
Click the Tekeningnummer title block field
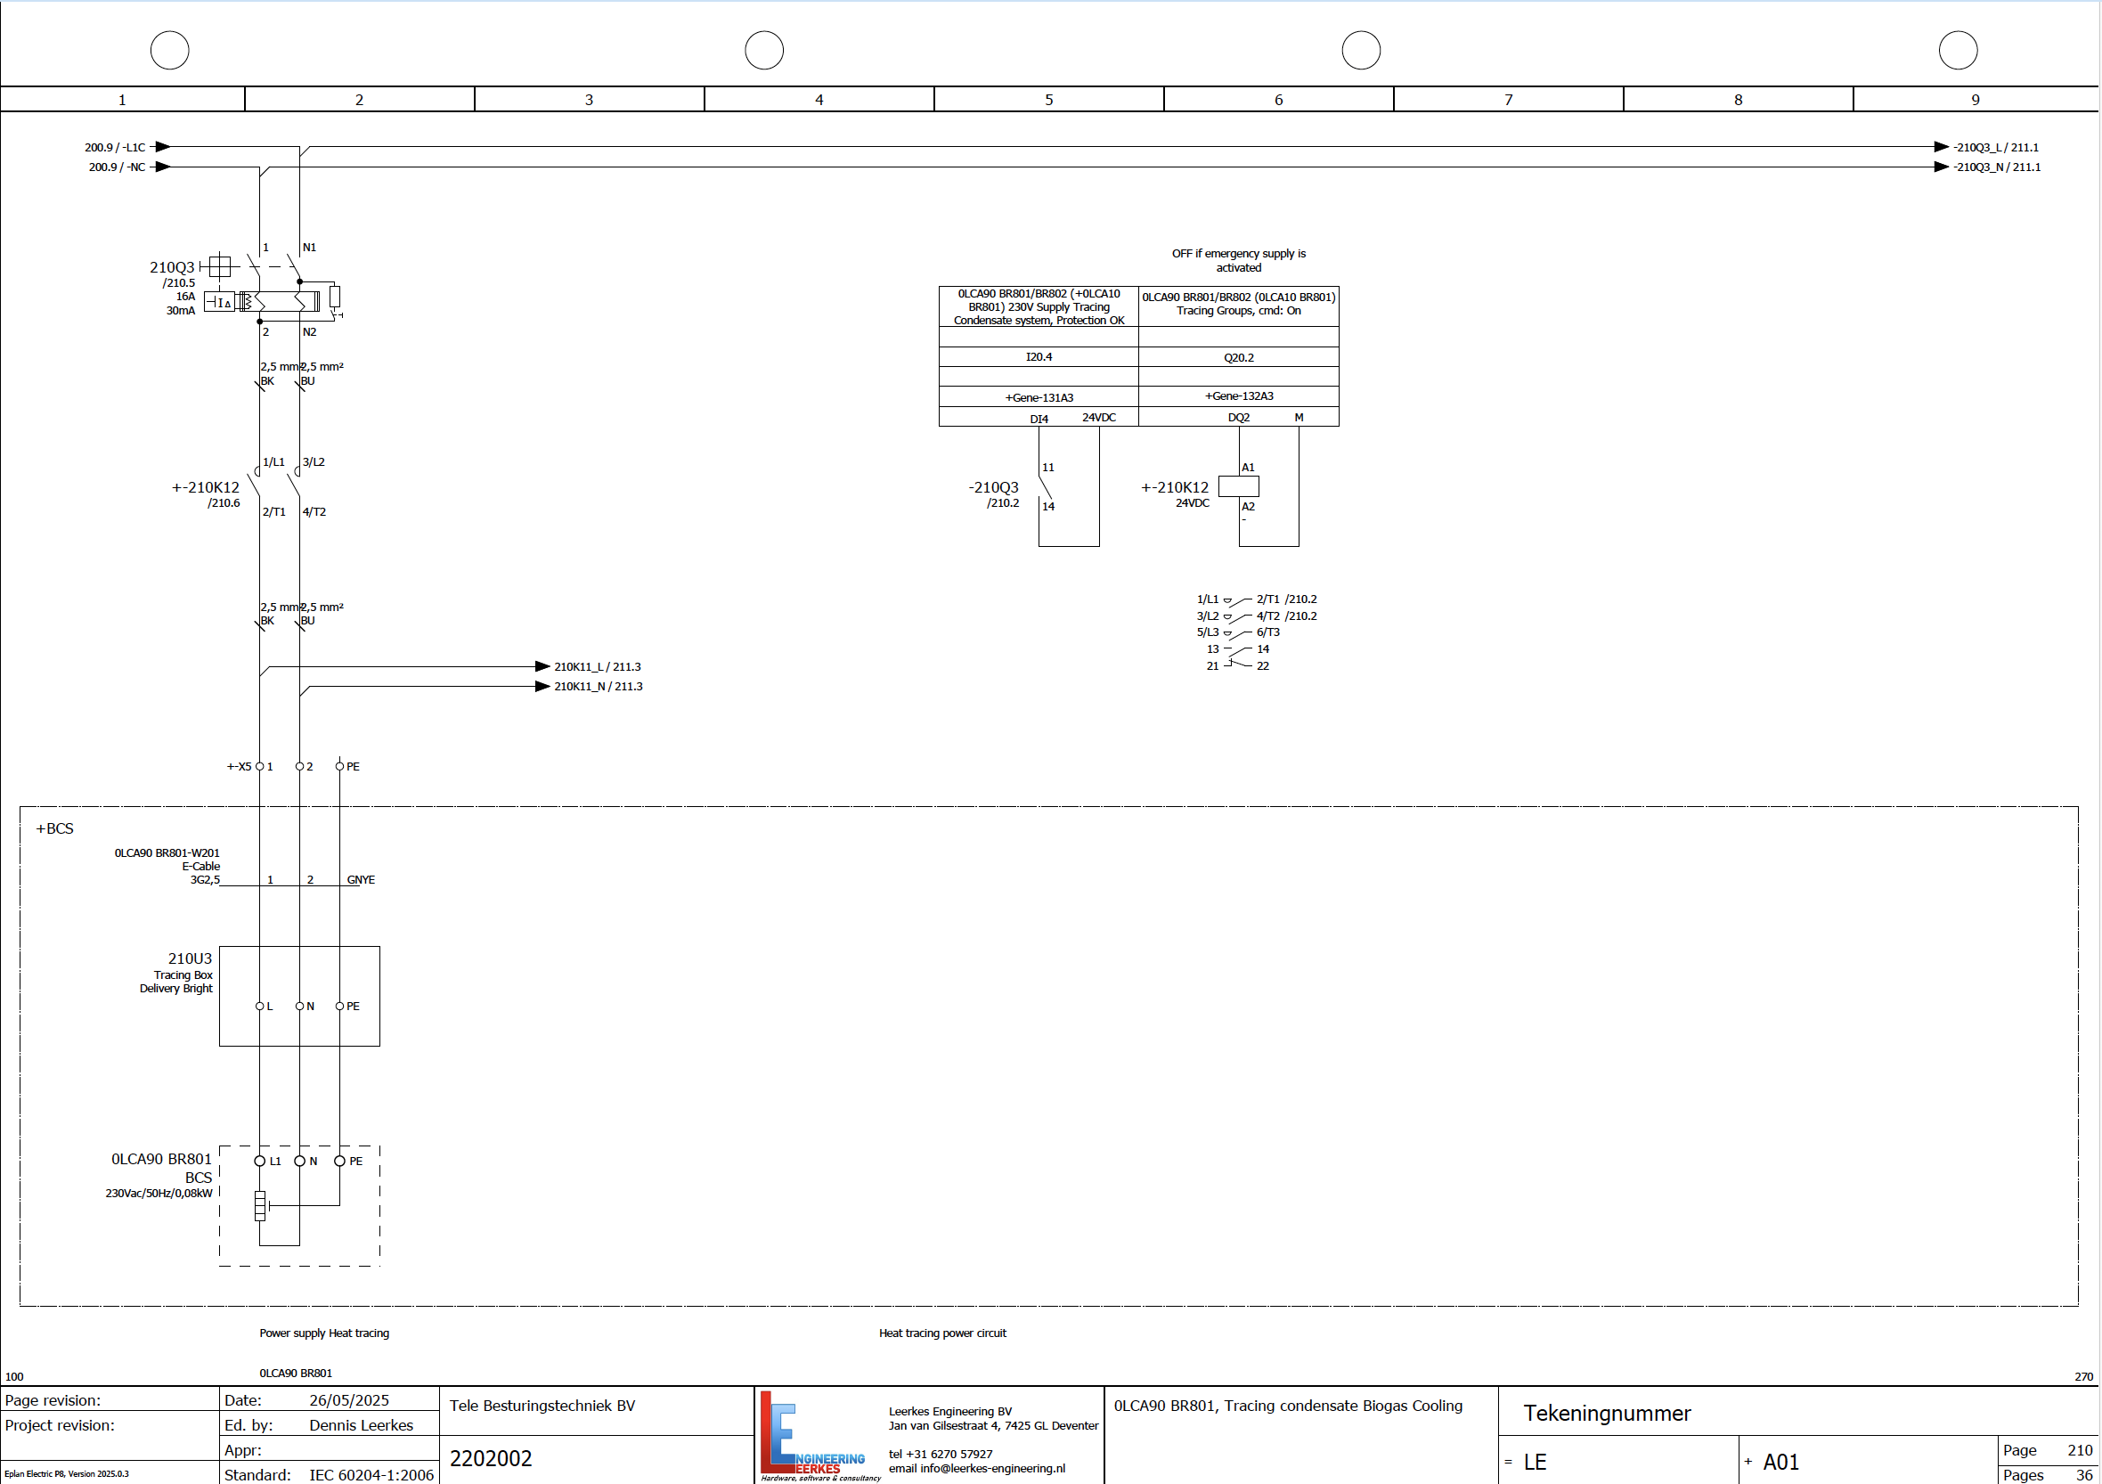1607,1413
